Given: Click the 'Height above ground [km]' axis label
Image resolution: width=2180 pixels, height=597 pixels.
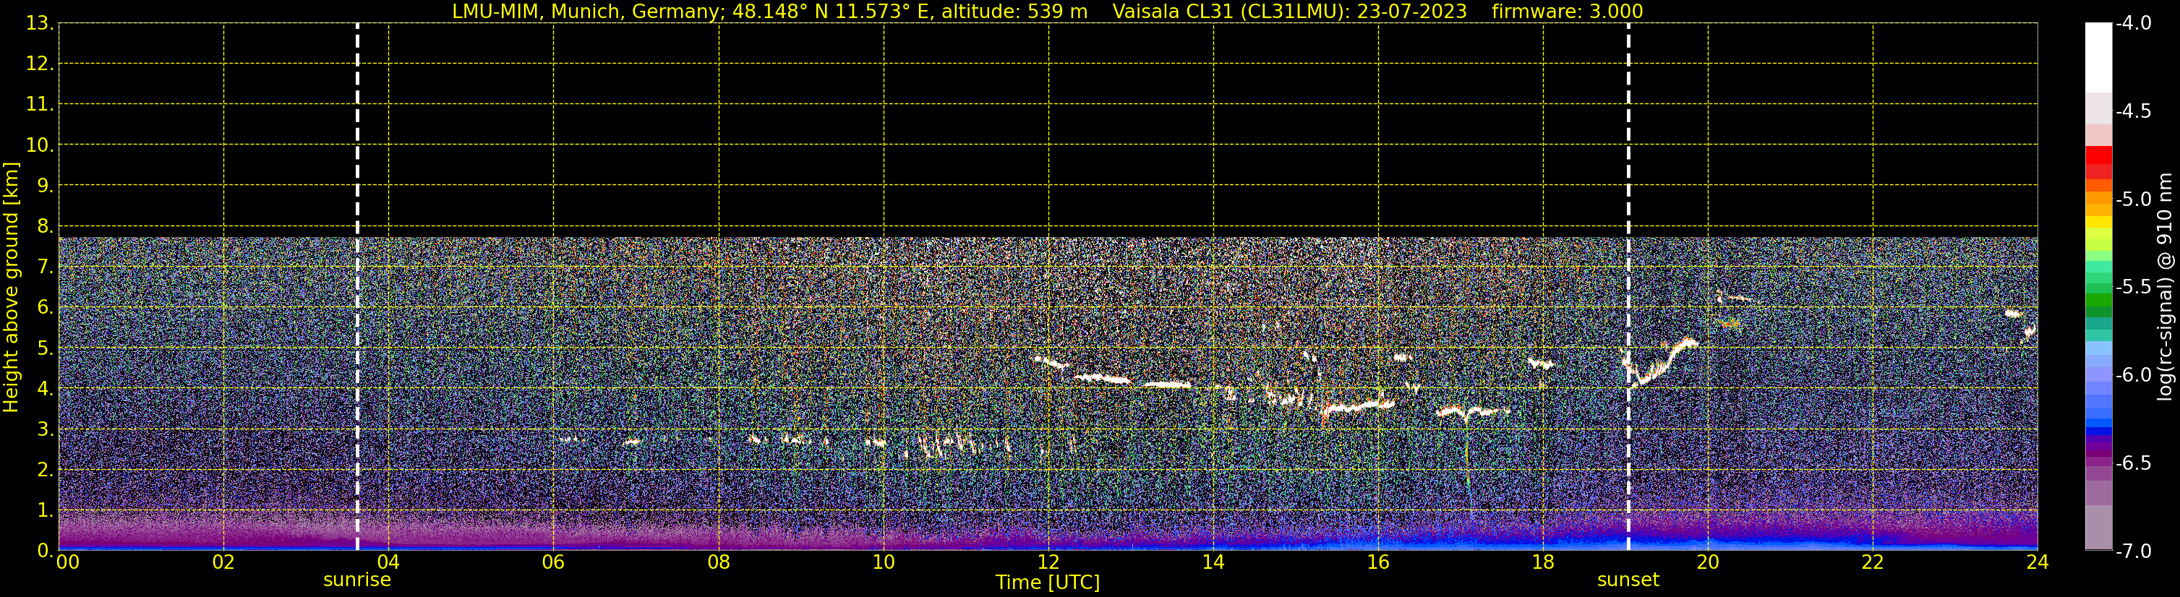Looking at the screenshot, I should [x=11, y=288].
